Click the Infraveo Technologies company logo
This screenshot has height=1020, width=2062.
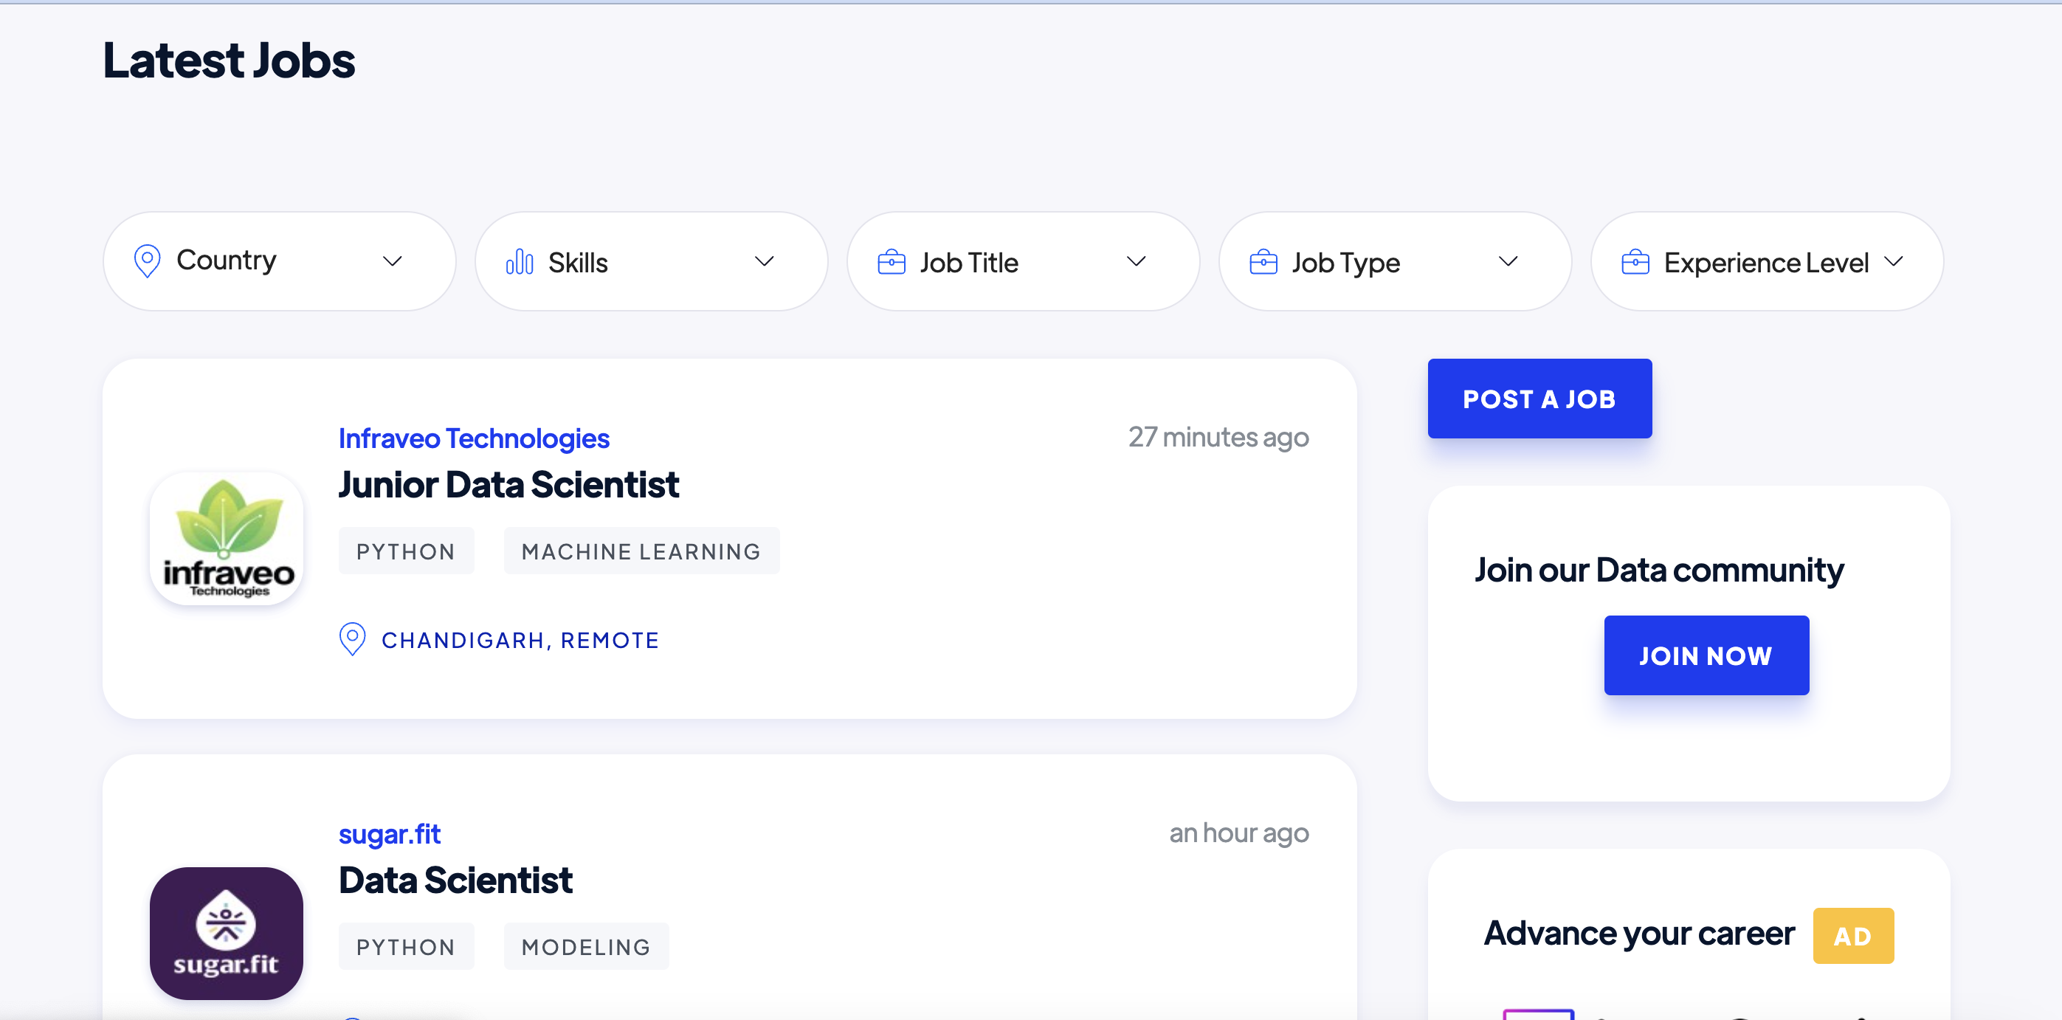coord(227,538)
